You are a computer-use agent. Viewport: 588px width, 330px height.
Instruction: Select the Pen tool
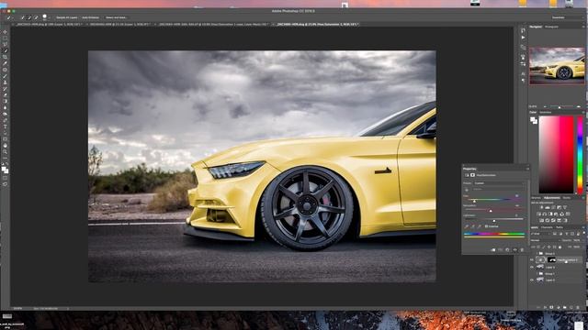coord(5,120)
